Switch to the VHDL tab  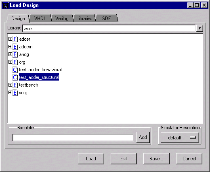tap(40, 19)
